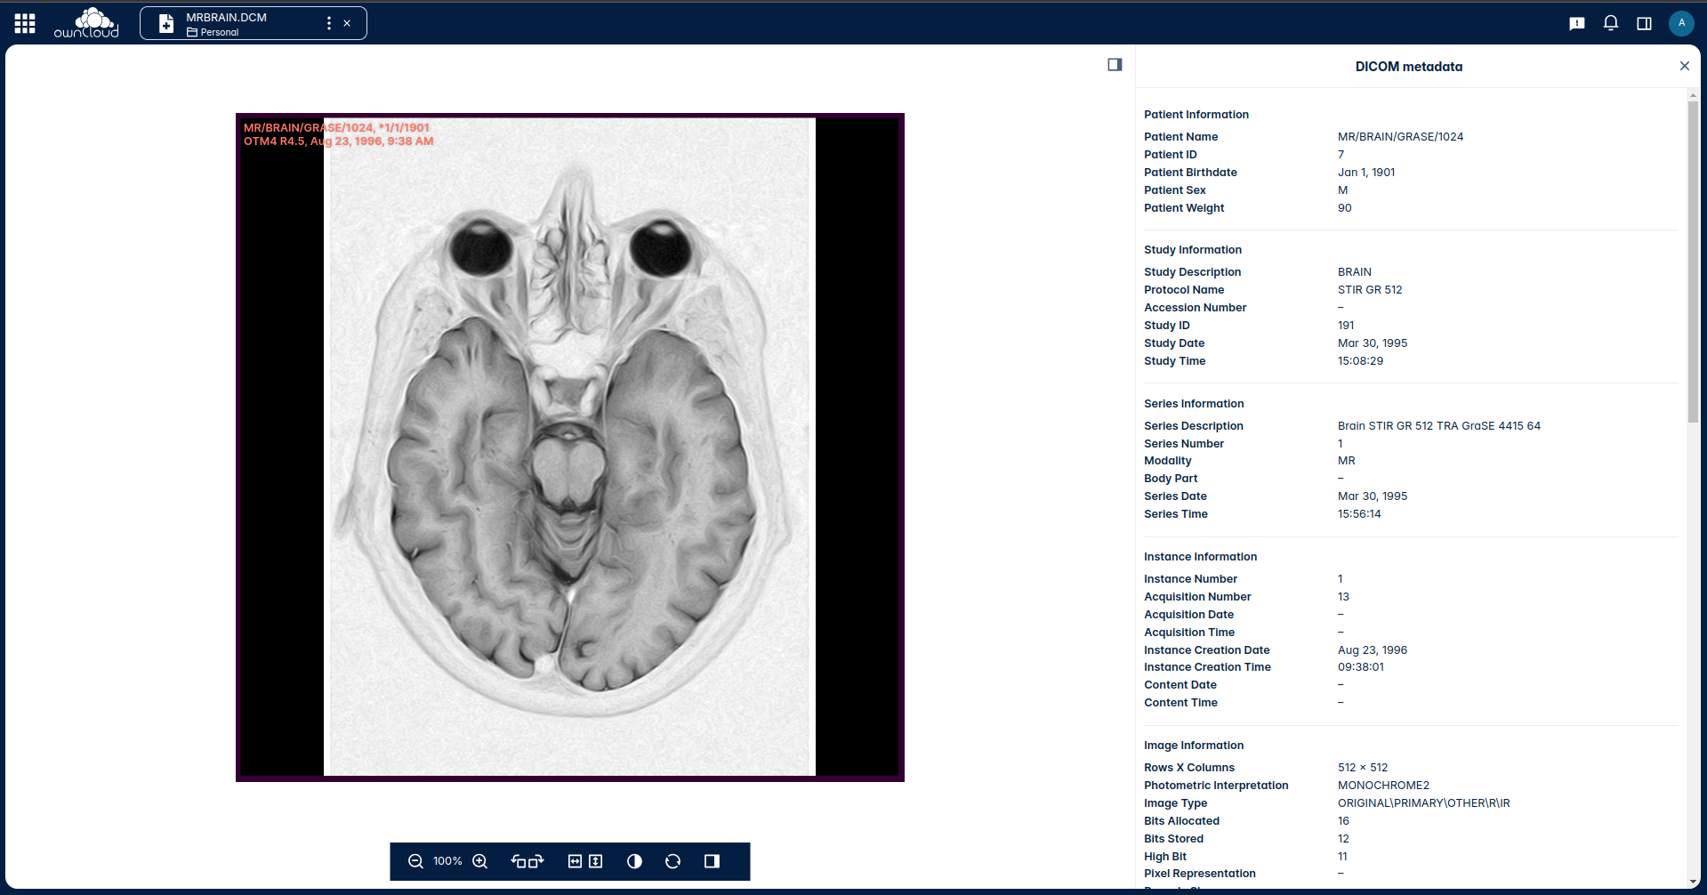Toggle the sidebar panel icon above image
The width and height of the screenshot is (1707, 895).
[1115, 64]
